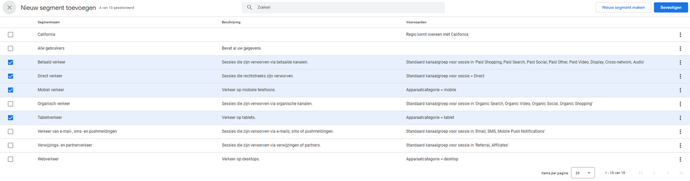
Task: Check the Organisch verkeer checkbox
Action: point(10,104)
